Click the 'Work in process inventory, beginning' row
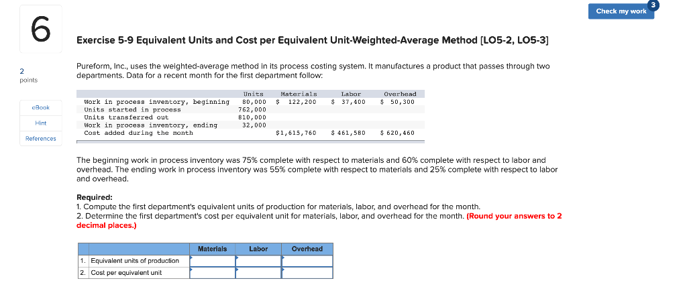The height and width of the screenshot is (293, 687). (251, 102)
